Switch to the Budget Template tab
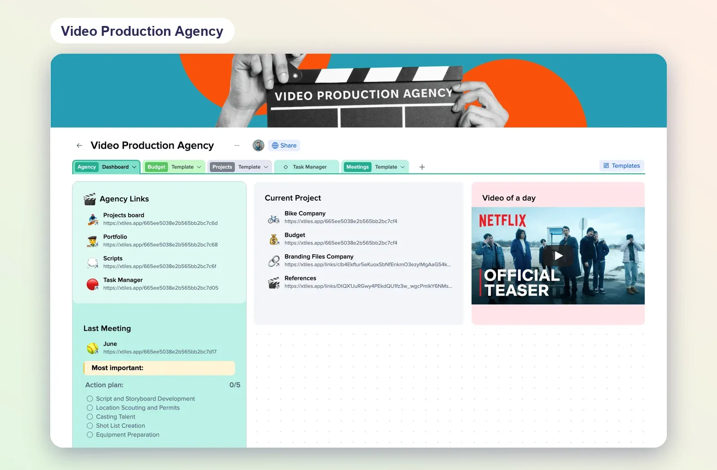The width and height of the screenshot is (717, 470). tap(174, 167)
